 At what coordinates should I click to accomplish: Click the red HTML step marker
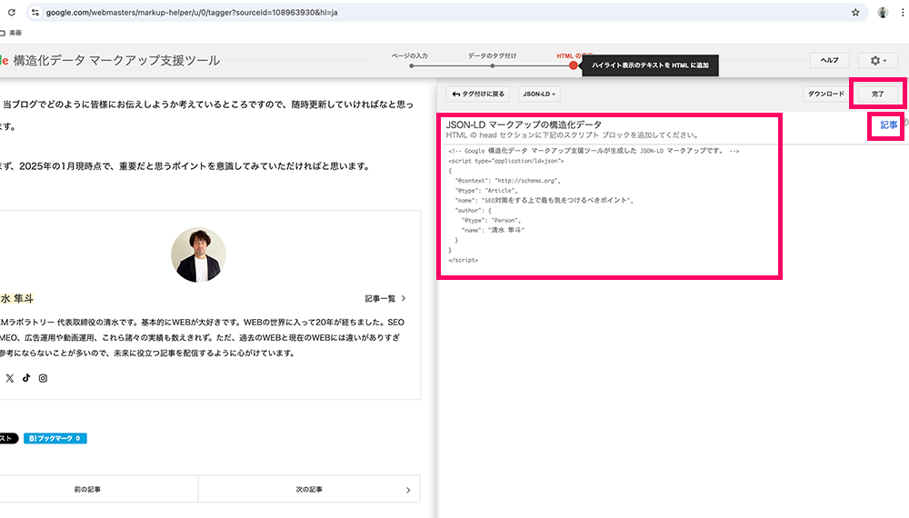pos(574,65)
